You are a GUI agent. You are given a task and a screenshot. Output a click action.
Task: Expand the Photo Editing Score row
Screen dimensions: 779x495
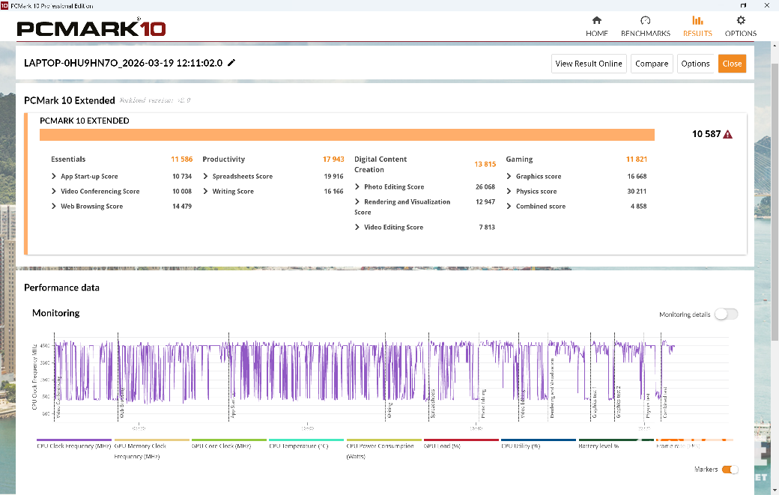(357, 187)
